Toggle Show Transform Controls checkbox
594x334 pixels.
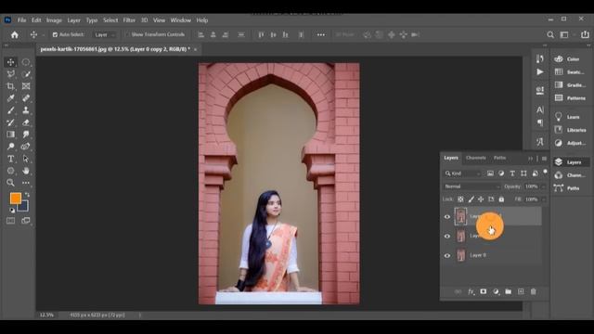[128, 34]
